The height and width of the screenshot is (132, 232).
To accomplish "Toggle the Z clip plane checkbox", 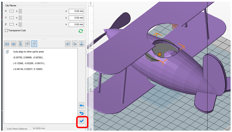I will pos(12,24).
